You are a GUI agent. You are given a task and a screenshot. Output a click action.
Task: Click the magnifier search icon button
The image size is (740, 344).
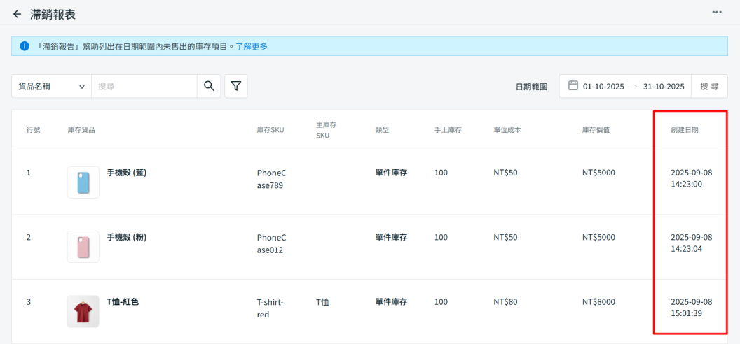click(209, 86)
